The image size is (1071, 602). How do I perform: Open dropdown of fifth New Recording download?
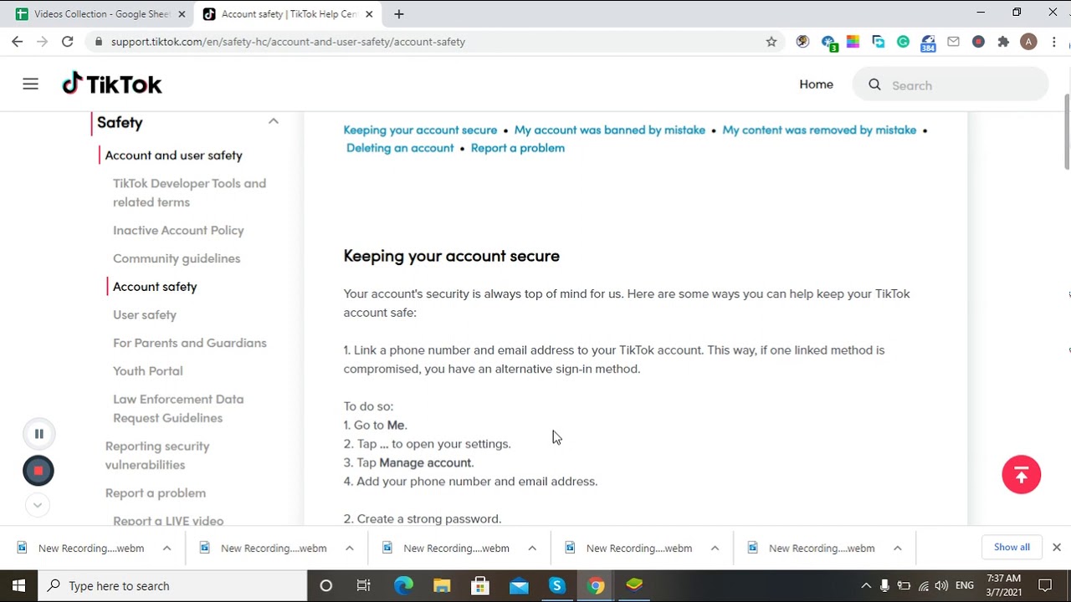[x=897, y=548]
